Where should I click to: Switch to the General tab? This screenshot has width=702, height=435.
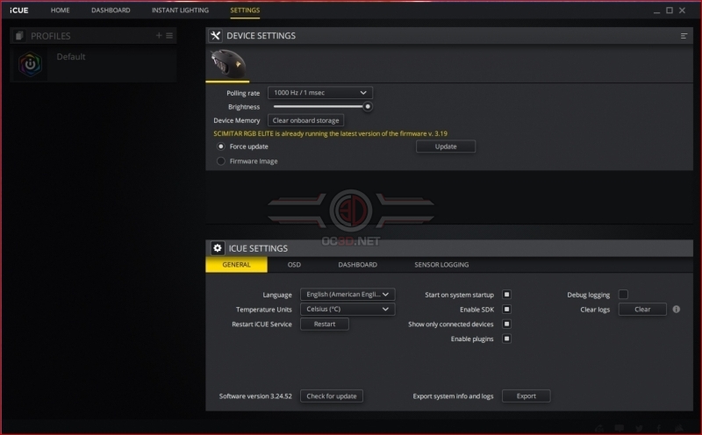pyautogui.click(x=236, y=265)
